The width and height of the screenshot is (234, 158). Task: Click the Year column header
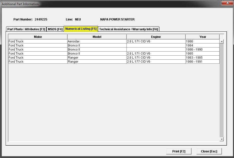203,37
